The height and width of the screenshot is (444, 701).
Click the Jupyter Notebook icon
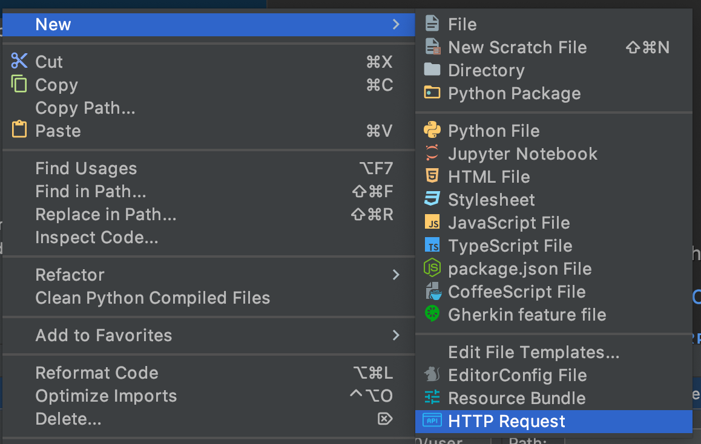(432, 154)
